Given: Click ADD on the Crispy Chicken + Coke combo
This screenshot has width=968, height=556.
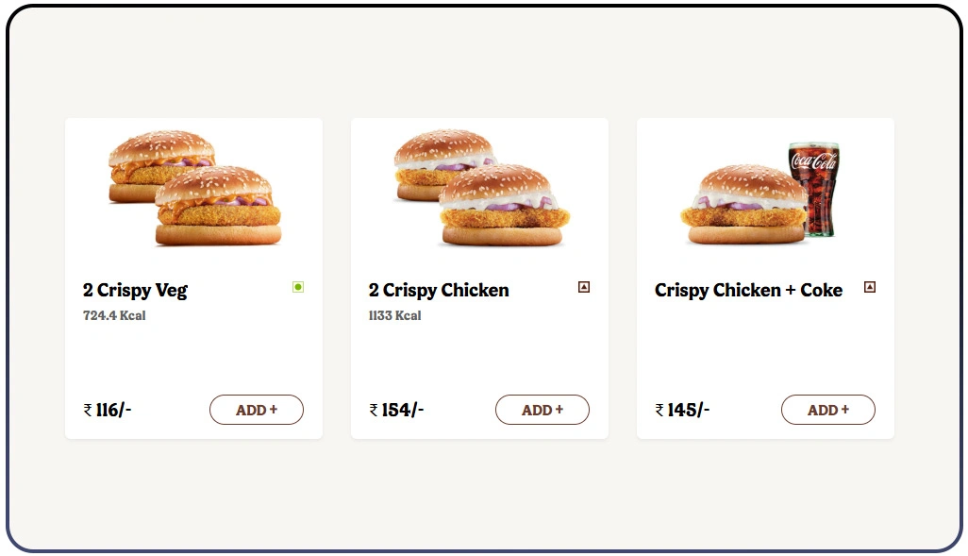Looking at the screenshot, I should coord(827,410).
